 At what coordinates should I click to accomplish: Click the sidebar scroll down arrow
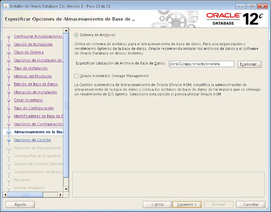(x=66, y=189)
